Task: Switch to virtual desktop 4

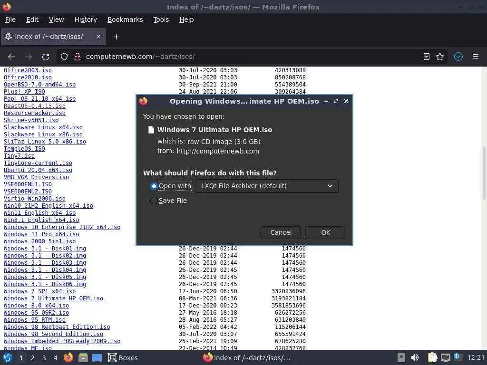Action: point(56,358)
